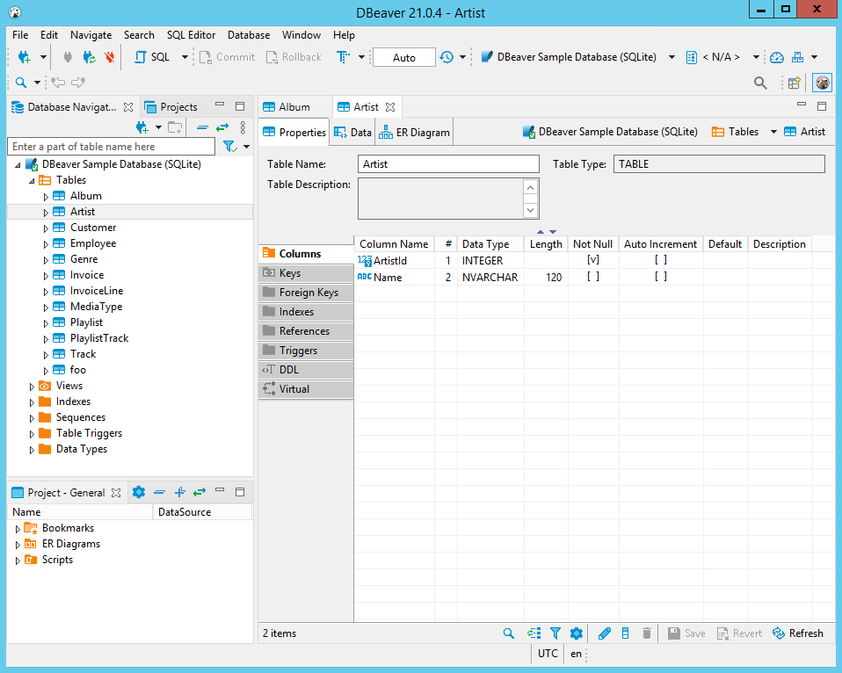This screenshot has height=673, width=842.
Task: Click the Transaction mode icon
Action: pyautogui.click(x=343, y=57)
